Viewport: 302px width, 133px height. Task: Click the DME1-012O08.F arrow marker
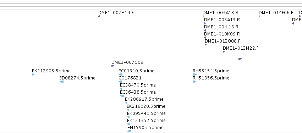pos(206,45)
